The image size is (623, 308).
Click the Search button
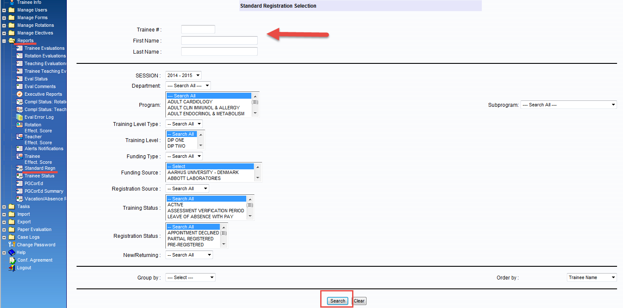click(x=338, y=301)
